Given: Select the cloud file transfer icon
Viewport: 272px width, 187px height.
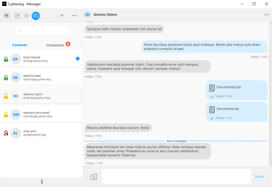Looking at the screenshot, I should click(x=26, y=15).
